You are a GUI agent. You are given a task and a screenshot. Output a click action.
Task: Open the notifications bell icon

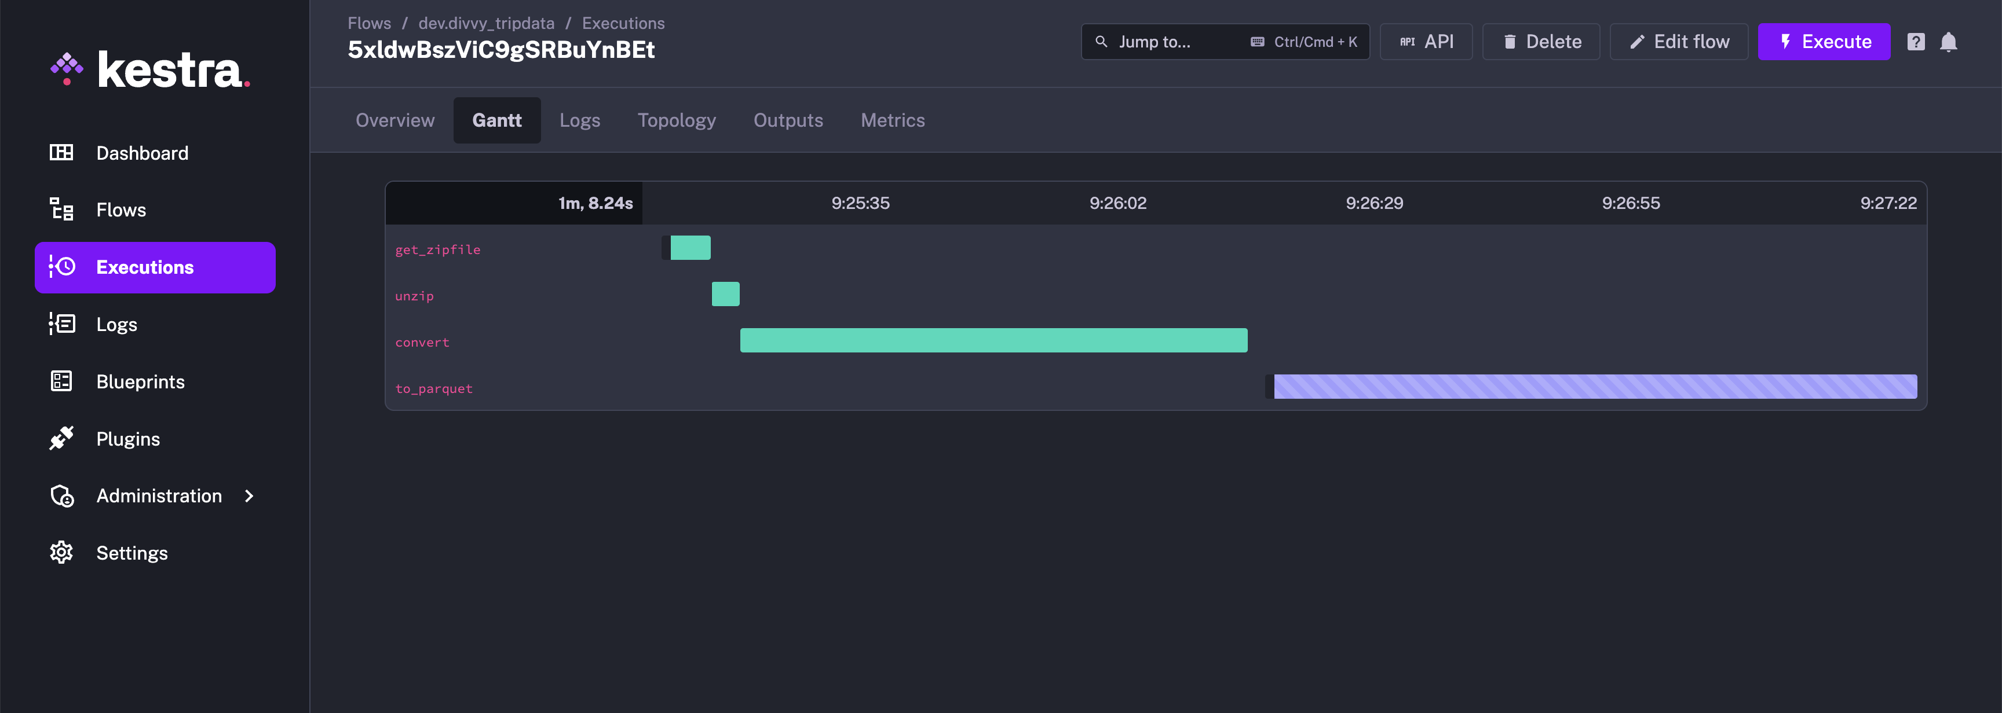click(1948, 42)
